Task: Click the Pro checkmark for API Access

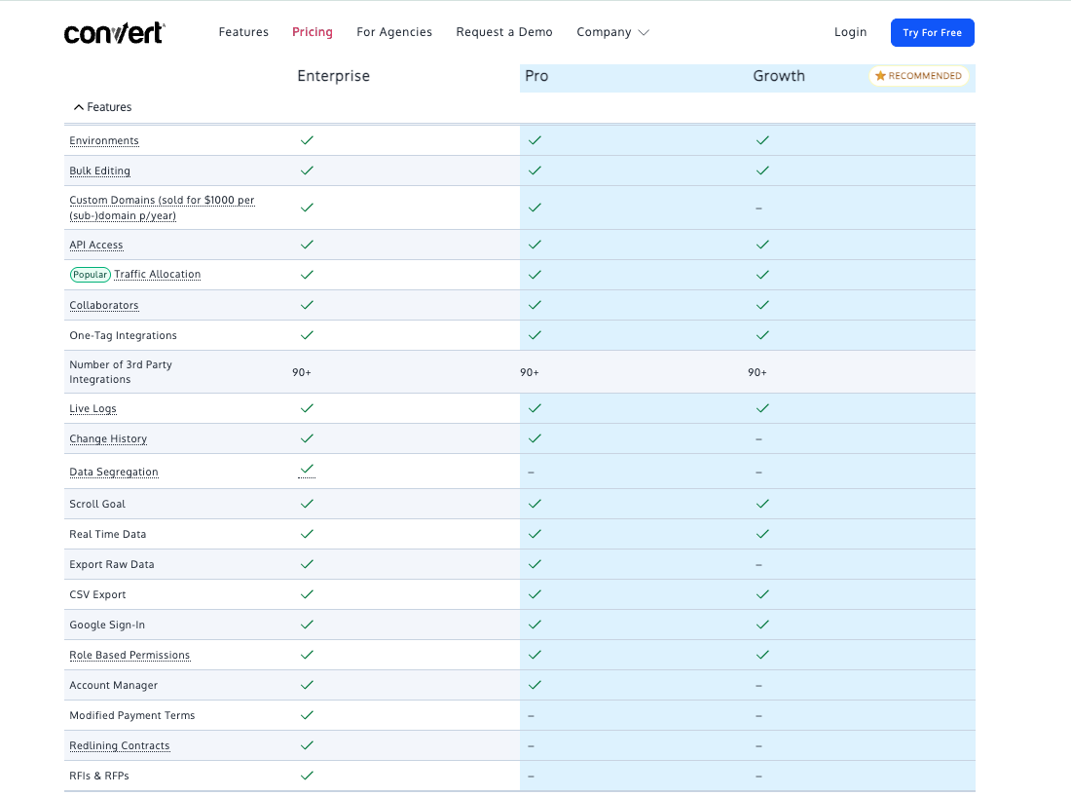Action: click(x=535, y=245)
